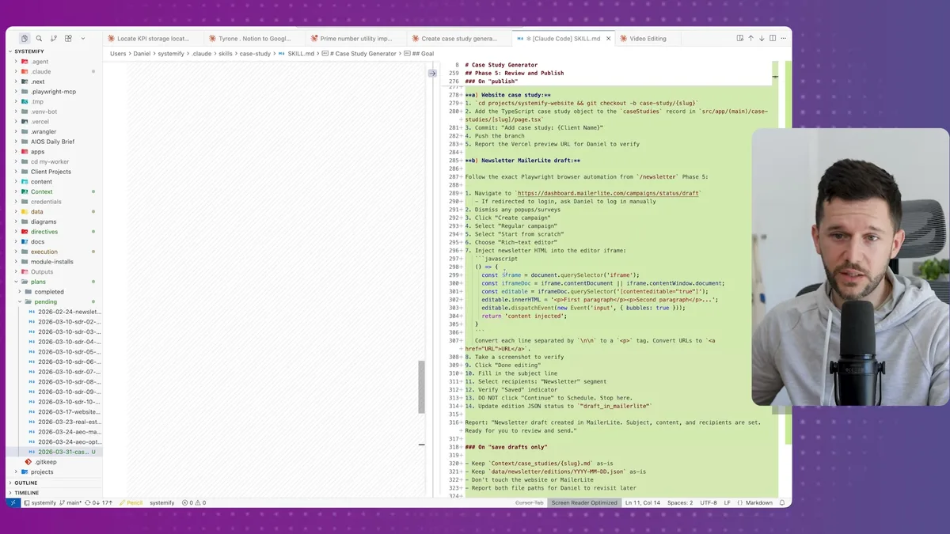Toggle Screen Reader Optimized mode
Image resolution: width=950 pixels, height=534 pixels.
pyautogui.click(x=584, y=502)
